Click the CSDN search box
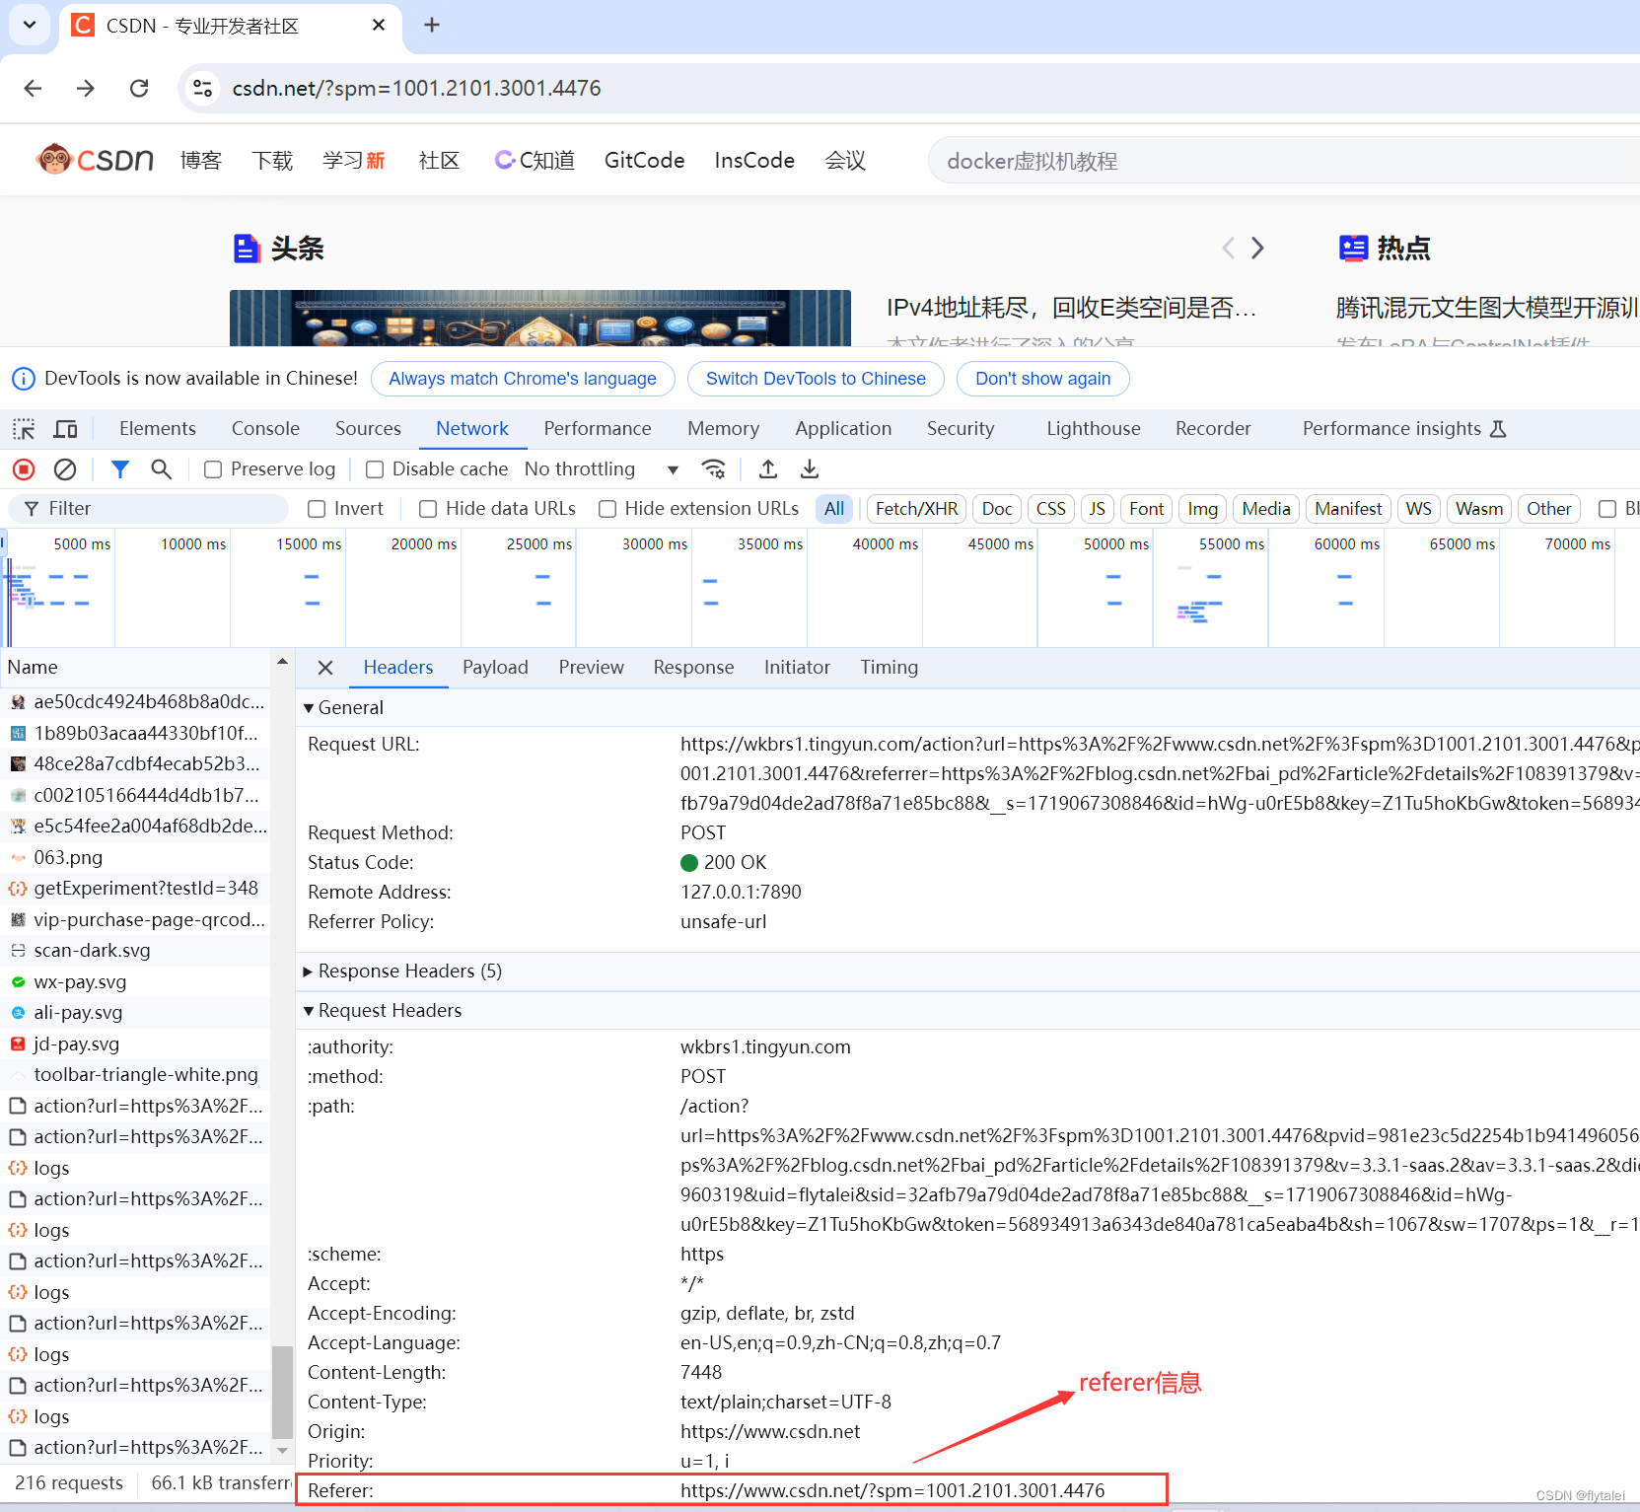The width and height of the screenshot is (1640, 1512). pos(1282,161)
